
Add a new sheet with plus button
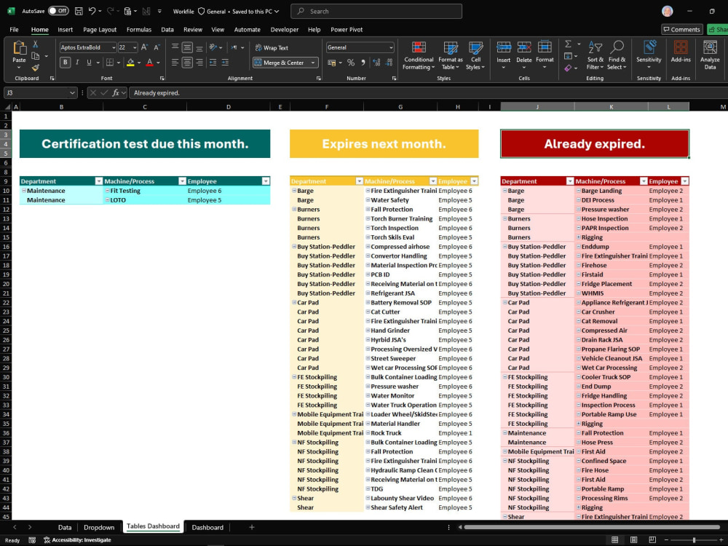pos(252,527)
